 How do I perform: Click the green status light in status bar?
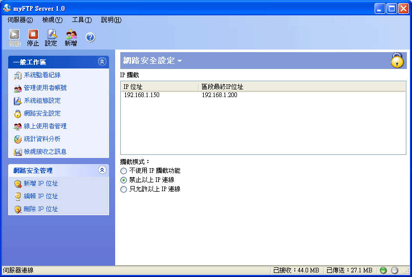pos(383,270)
